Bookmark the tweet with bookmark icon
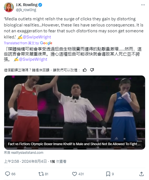The width and height of the screenshot is (149, 180). 108,174
